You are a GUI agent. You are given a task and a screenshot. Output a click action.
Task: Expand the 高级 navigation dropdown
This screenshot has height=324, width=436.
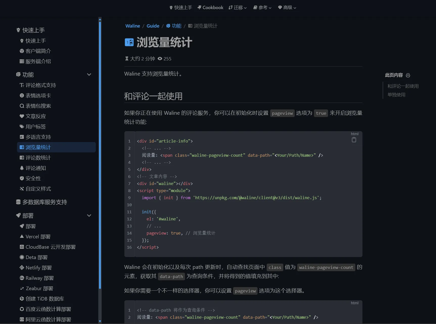click(287, 8)
